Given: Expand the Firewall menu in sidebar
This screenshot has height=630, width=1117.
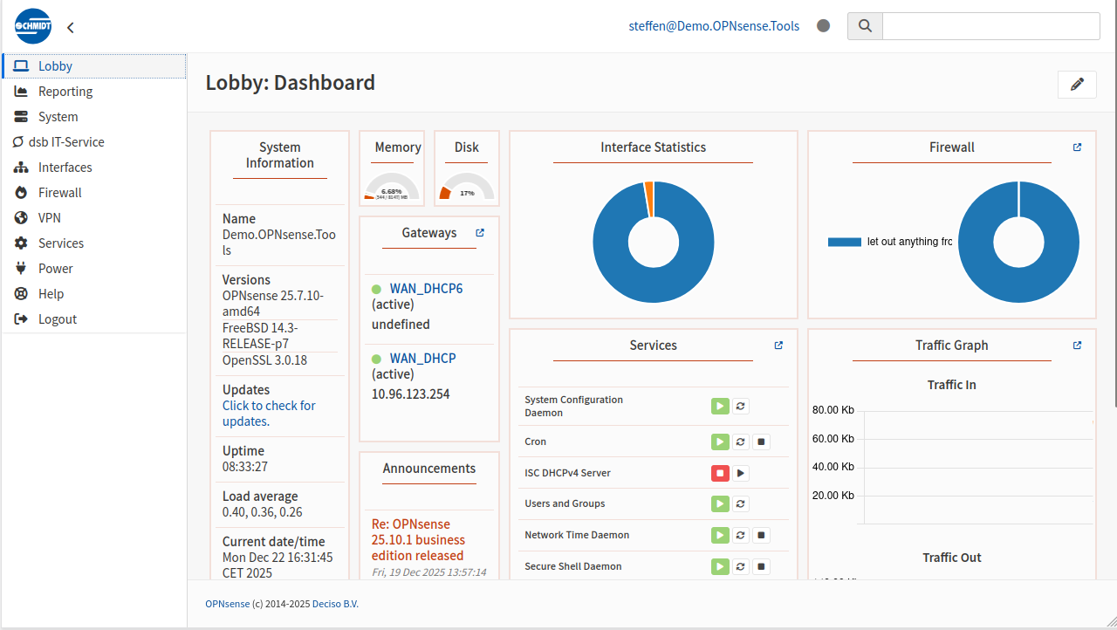Looking at the screenshot, I should pyautogui.click(x=59, y=193).
